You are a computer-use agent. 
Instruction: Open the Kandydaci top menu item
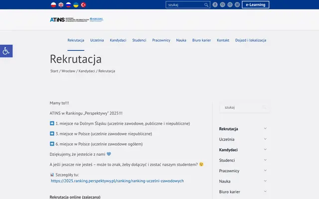pos(118,40)
